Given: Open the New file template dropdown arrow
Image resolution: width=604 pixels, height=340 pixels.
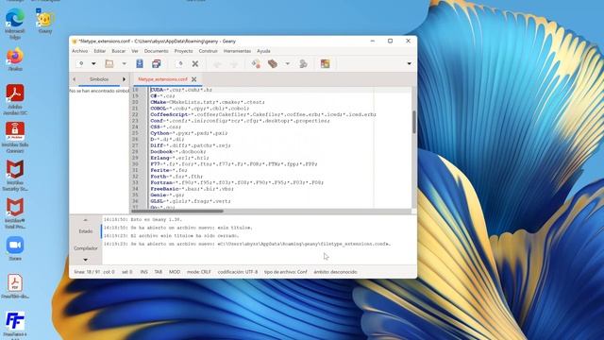Looking at the screenshot, I should click(x=93, y=63).
